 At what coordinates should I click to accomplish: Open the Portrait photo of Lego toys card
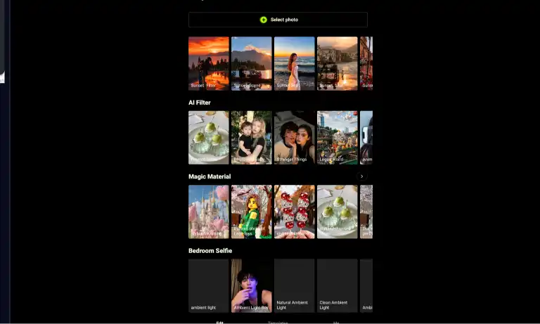pos(252,212)
